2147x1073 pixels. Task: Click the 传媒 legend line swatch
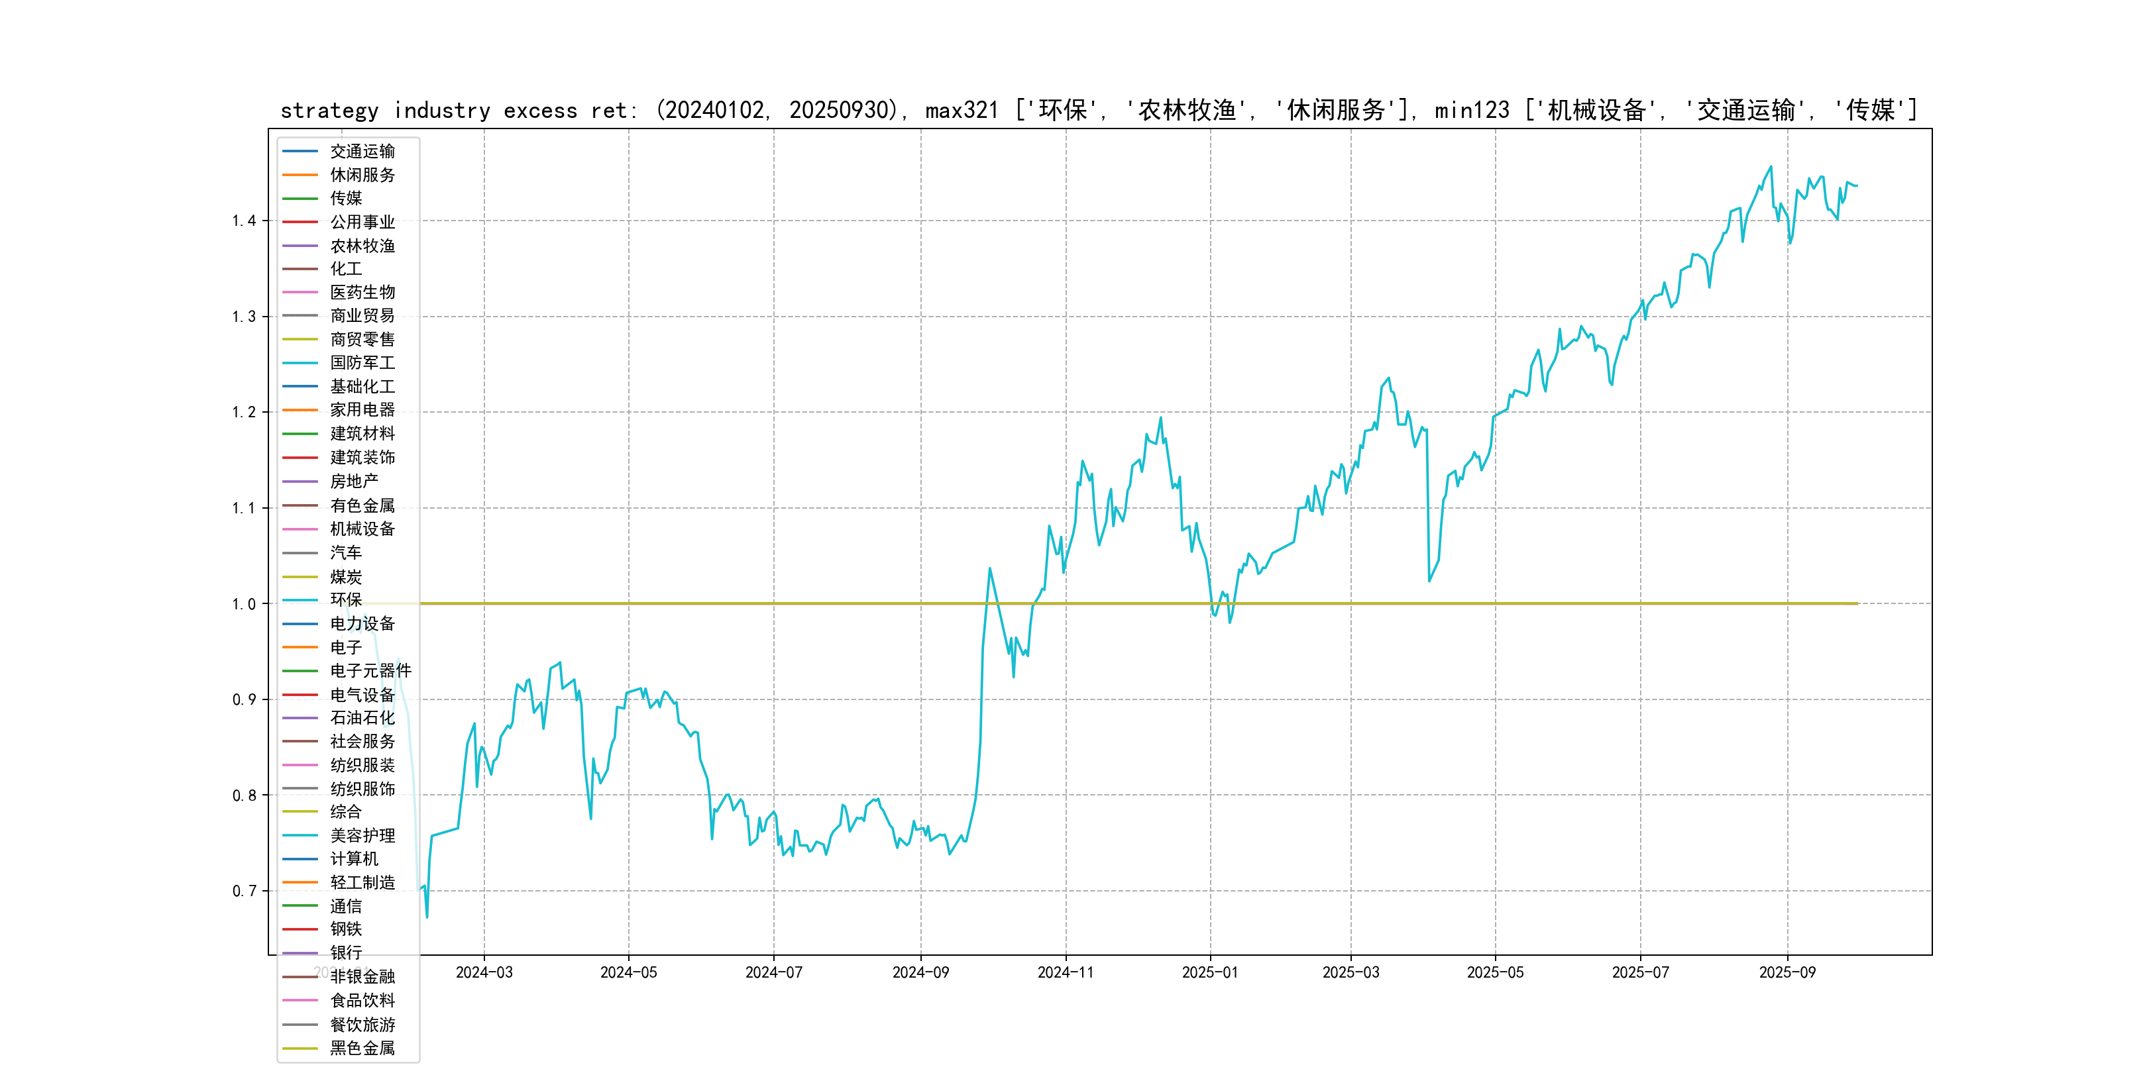pyautogui.click(x=300, y=198)
